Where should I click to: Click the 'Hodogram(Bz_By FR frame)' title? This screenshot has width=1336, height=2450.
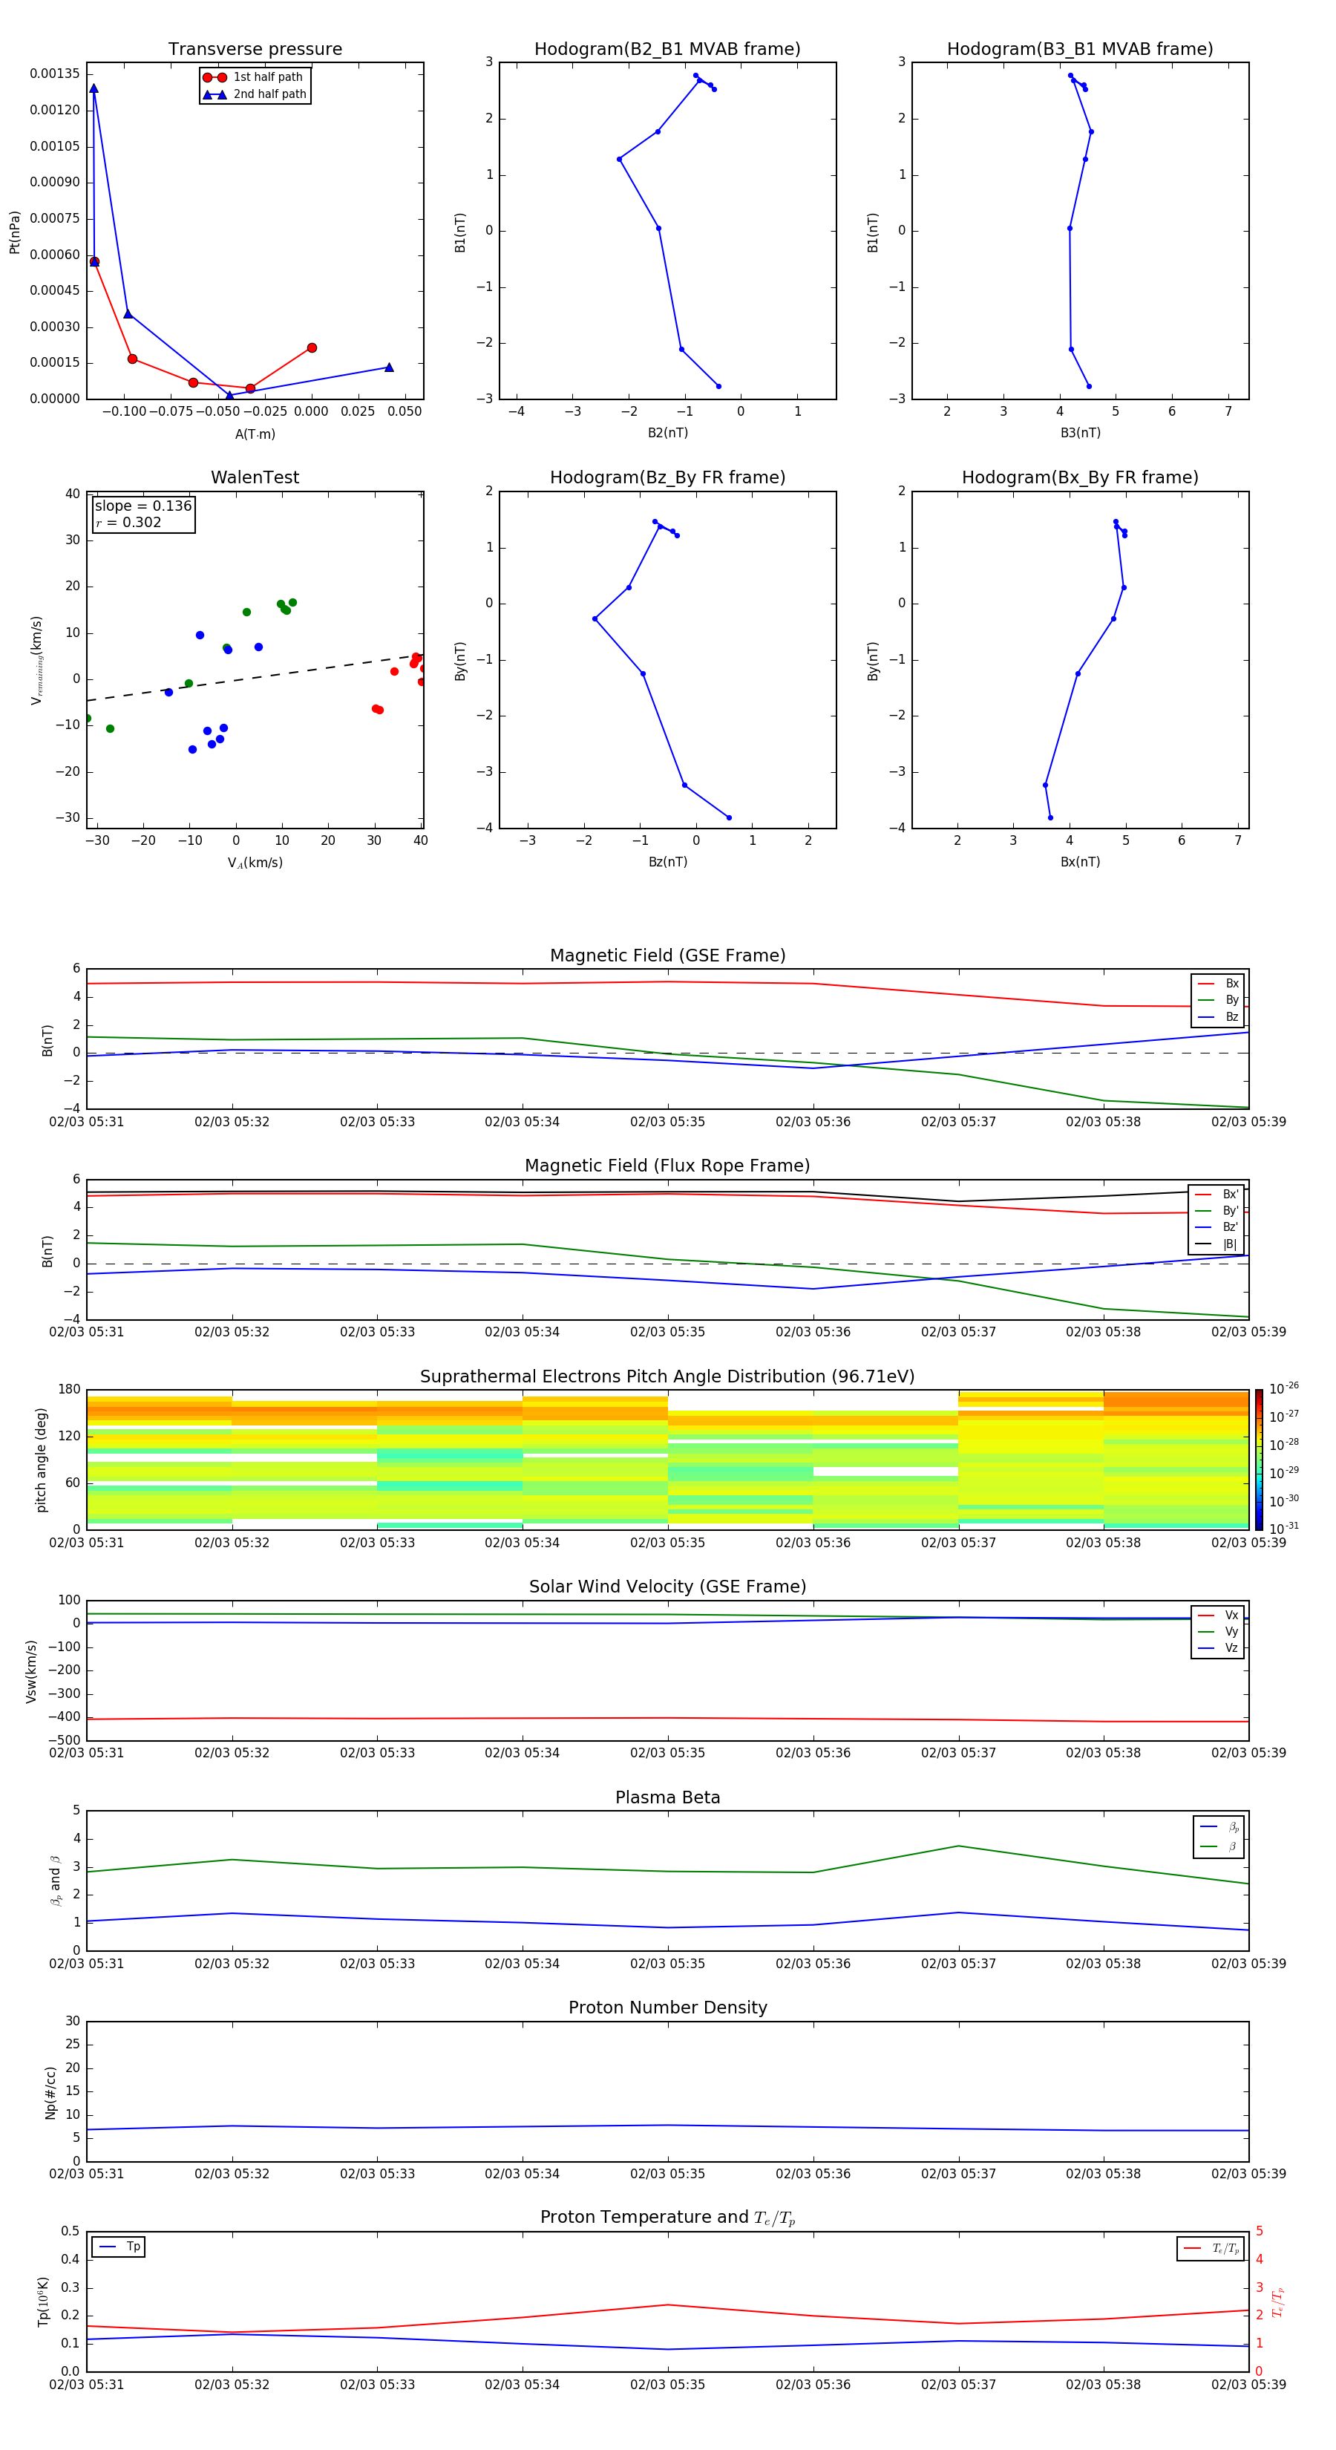[x=667, y=477]
